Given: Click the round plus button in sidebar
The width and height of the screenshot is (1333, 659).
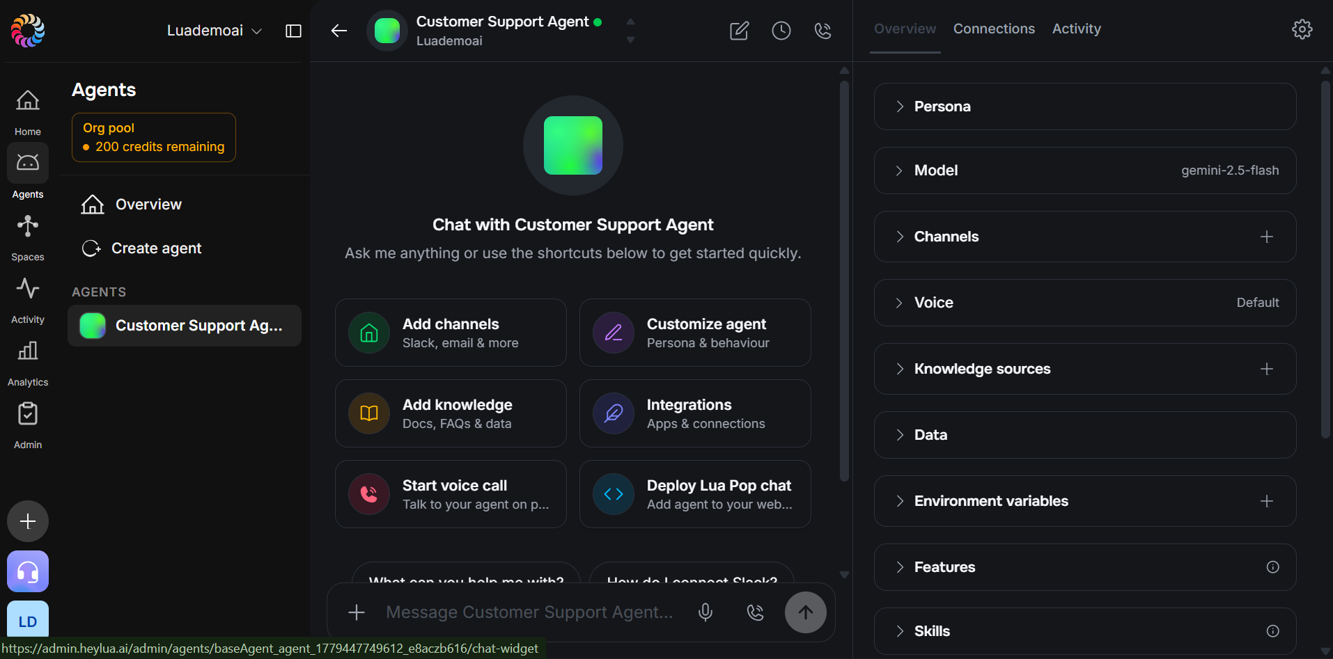Looking at the screenshot, I should point(28,521).
